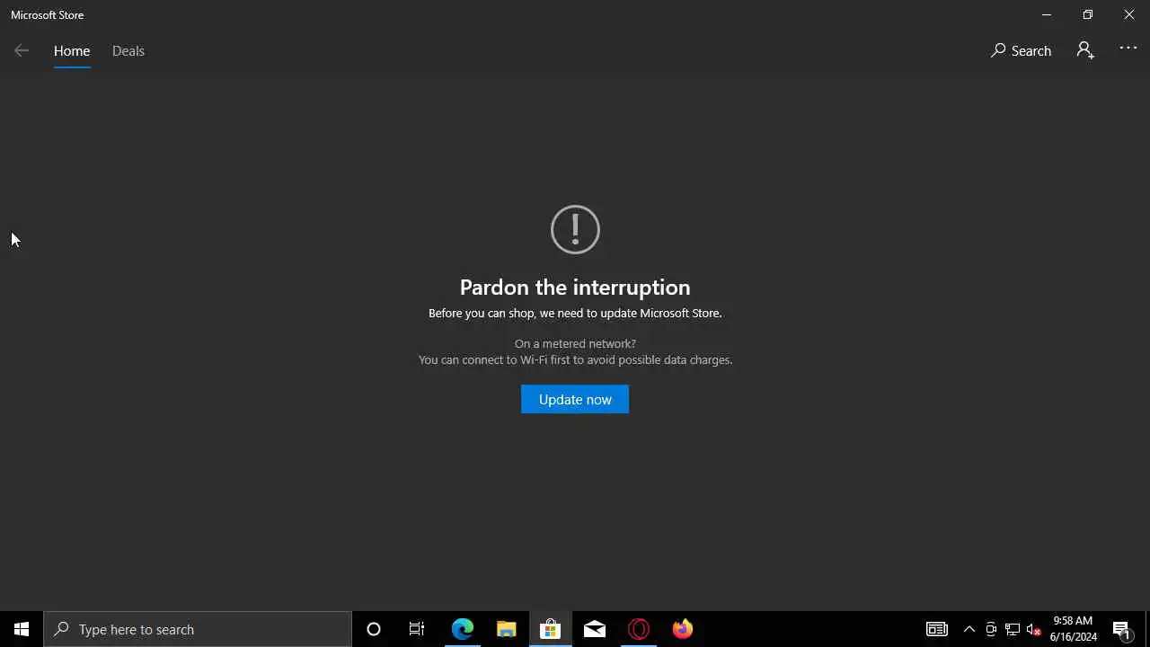Launch Opera browser from taskbar
This screenshot has width=1150, height=647.
[638, 629]
